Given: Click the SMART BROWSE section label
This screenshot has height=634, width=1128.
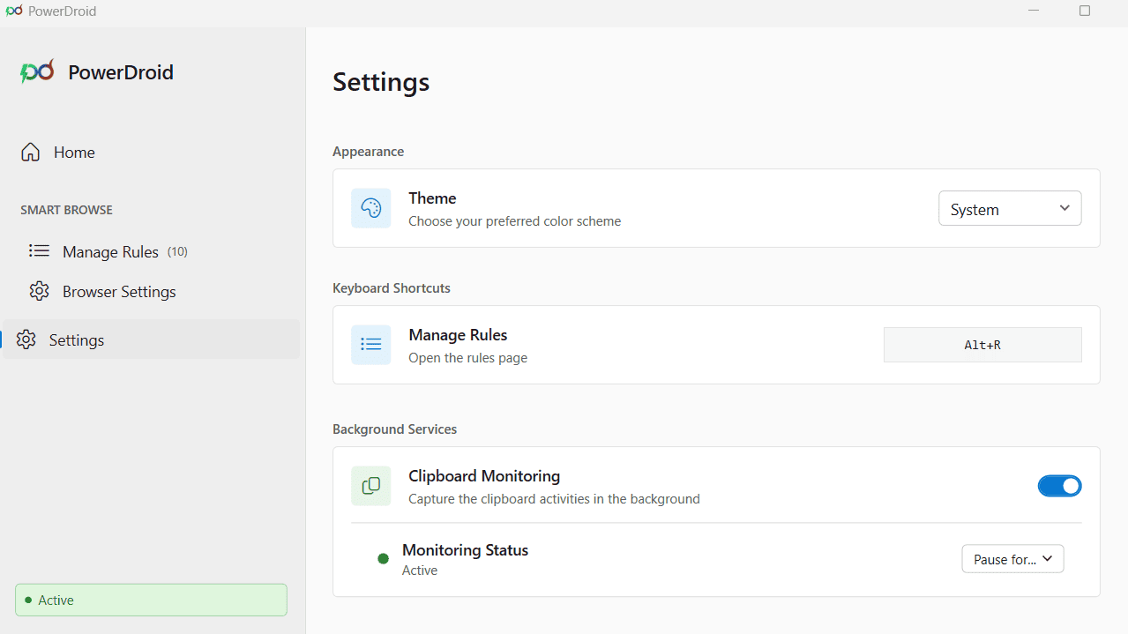Looking at the screenshot, I should pos(67,210).
